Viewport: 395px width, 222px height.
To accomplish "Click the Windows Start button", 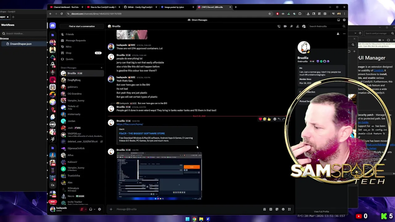I will tap(187, 219).
